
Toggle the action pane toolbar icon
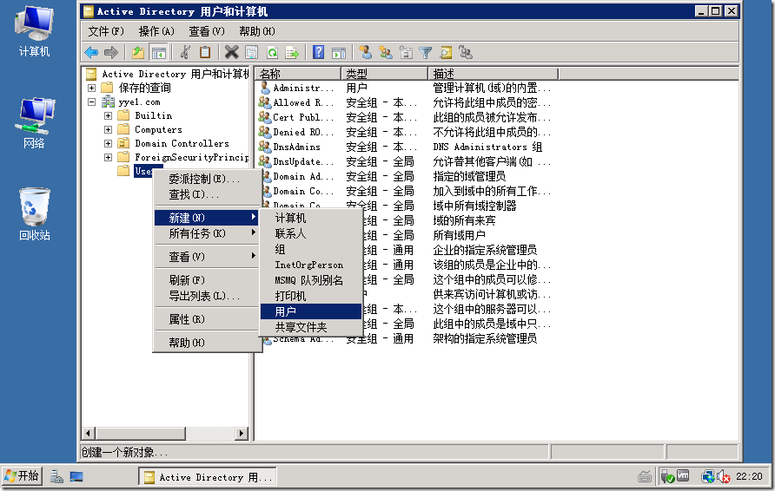tap(339, 52)
